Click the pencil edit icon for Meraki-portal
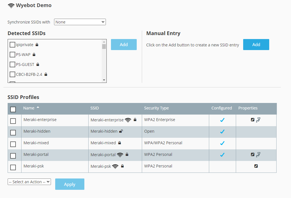Viewport: 291px width, 198px height. click(253, 154)
